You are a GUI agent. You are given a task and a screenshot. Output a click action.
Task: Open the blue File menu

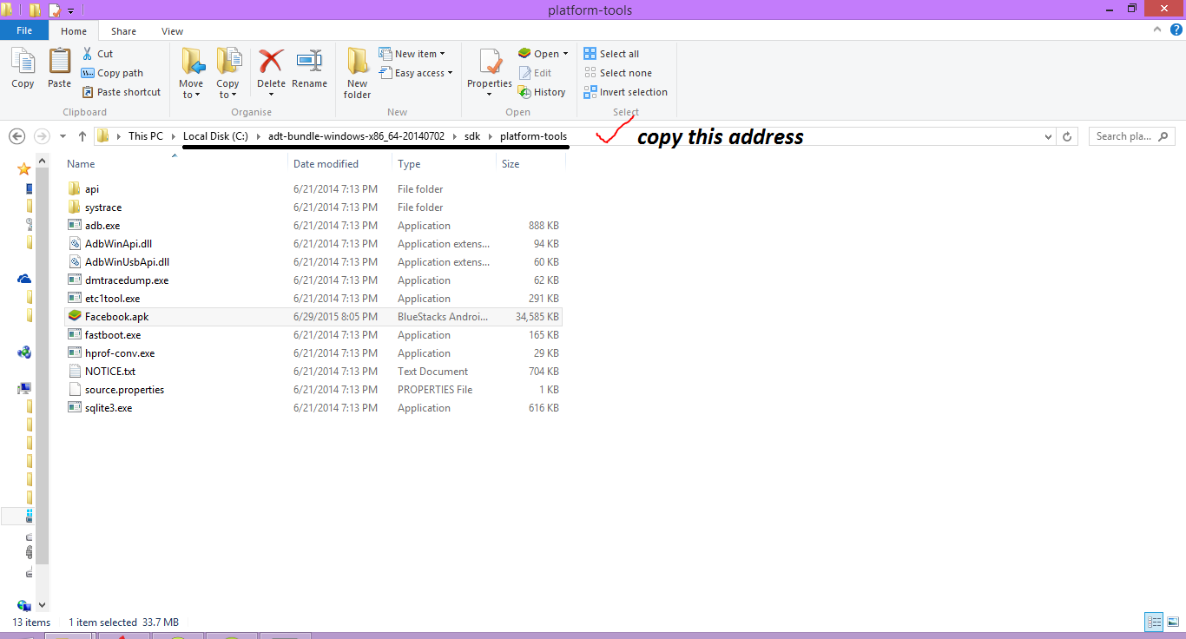pyautogui.click(x=24, y=30)
